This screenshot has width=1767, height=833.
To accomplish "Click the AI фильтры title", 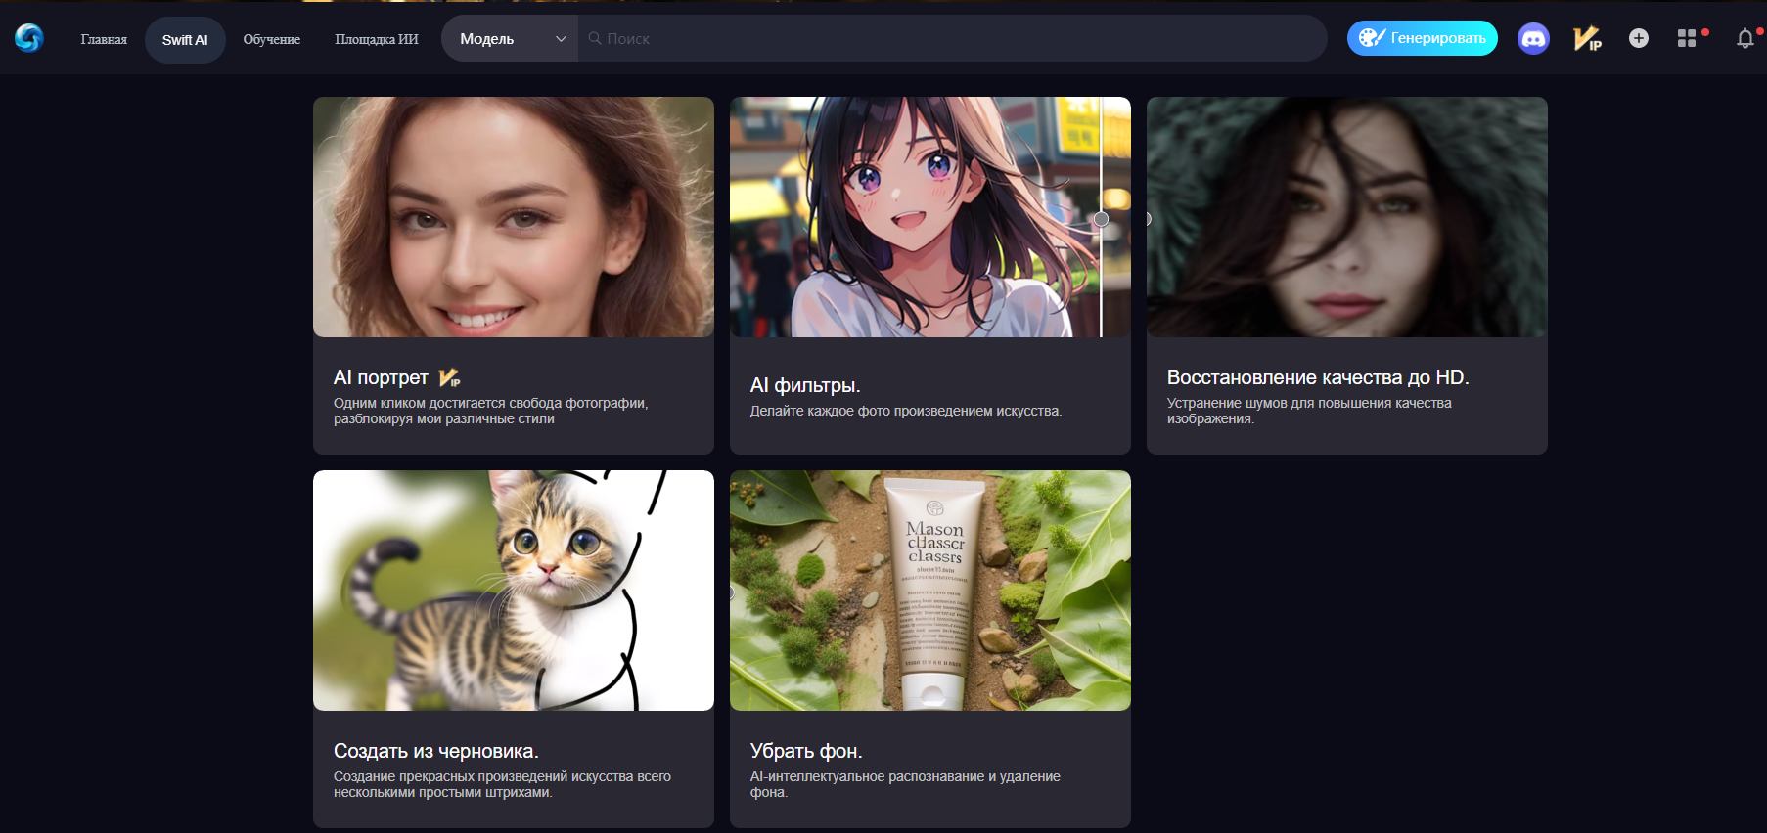I will pos(805,385).
